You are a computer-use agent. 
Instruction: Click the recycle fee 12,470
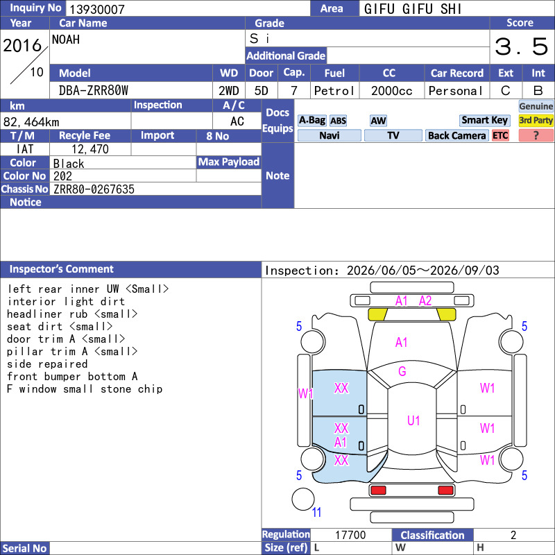(90, 149)
